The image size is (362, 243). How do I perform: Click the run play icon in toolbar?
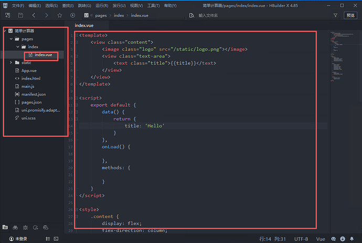73,16
